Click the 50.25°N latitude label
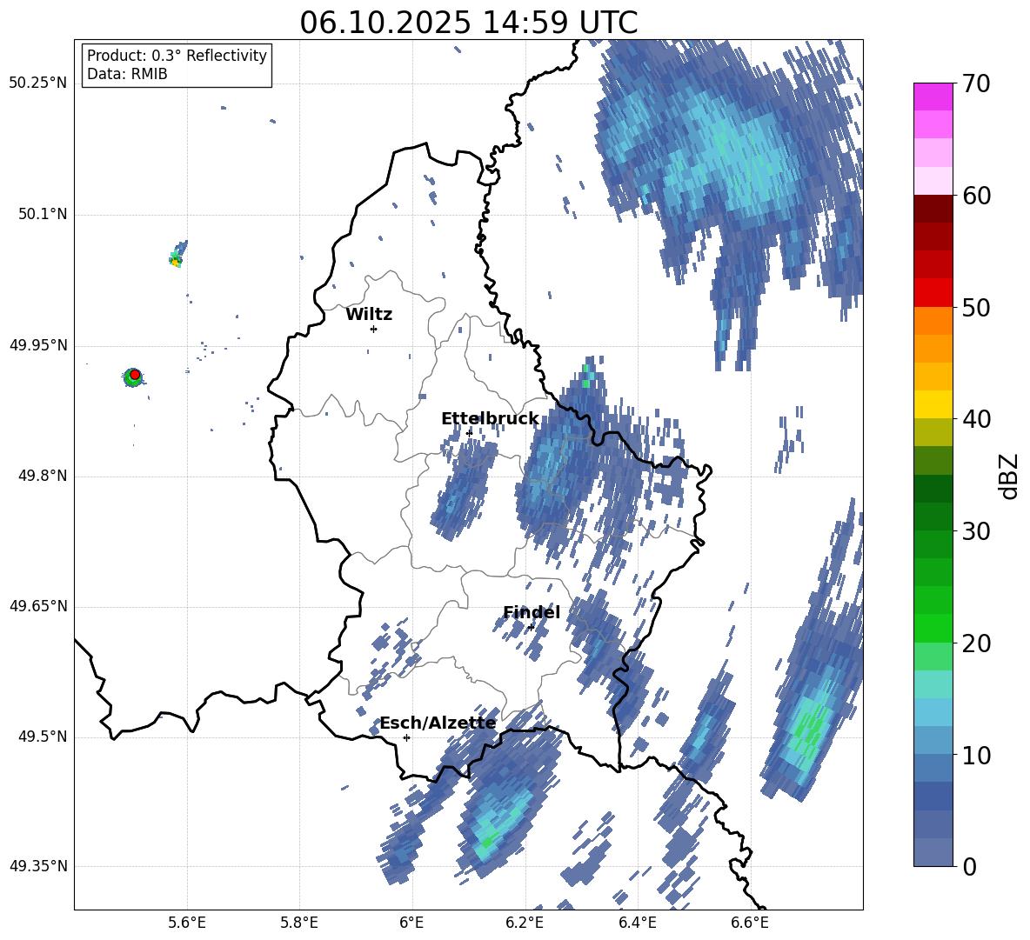The height and width of the screenshot is (940, 1030). click(38, 83)
